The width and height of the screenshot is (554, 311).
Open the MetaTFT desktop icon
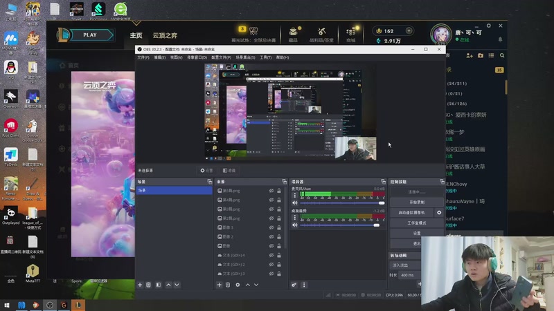[x=33, y=274]
